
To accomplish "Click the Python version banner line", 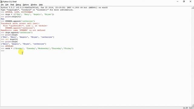I will (x=54, y=8).
